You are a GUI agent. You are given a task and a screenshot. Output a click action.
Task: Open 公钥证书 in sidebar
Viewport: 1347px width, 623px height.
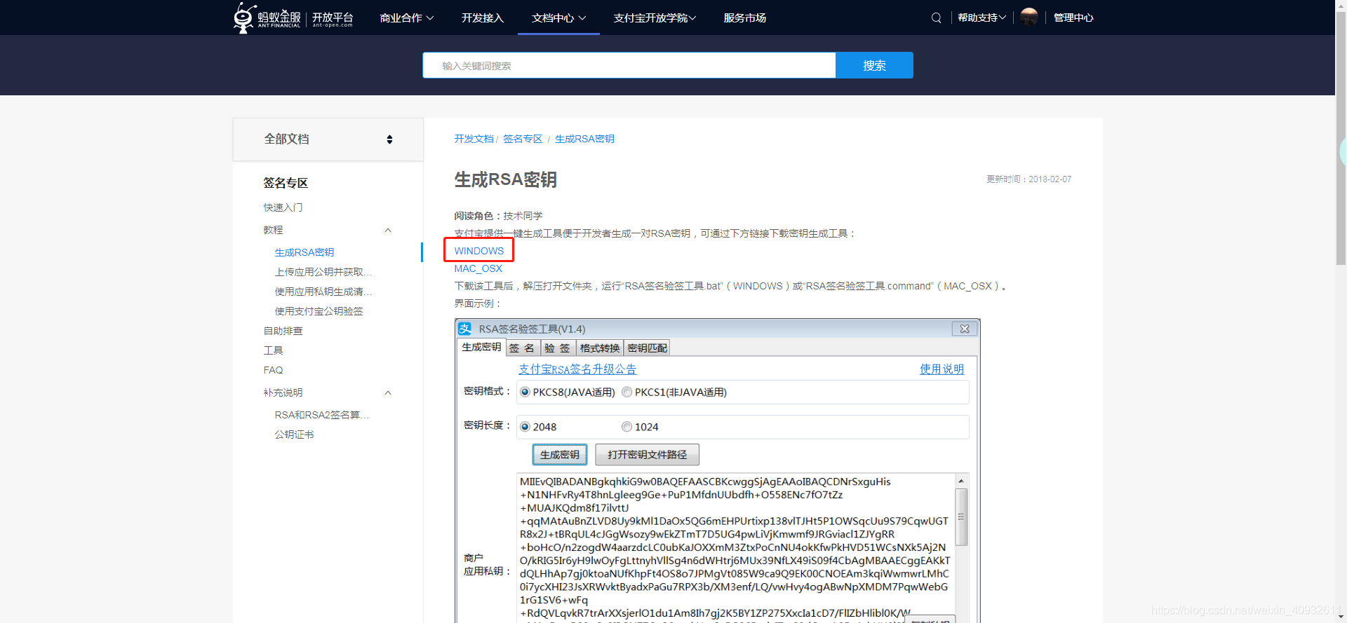tap(294, 434)
